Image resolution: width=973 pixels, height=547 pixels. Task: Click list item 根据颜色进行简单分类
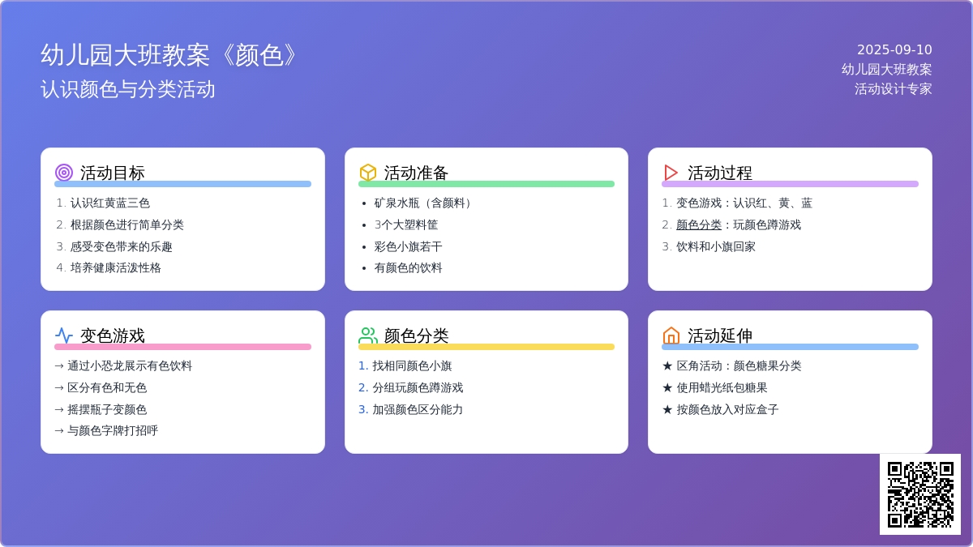(x=127, y=224)
